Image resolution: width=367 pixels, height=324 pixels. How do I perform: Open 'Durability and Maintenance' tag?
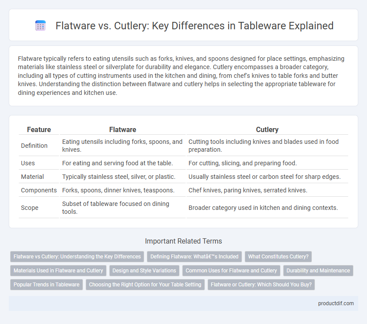[x=318, y=271]
